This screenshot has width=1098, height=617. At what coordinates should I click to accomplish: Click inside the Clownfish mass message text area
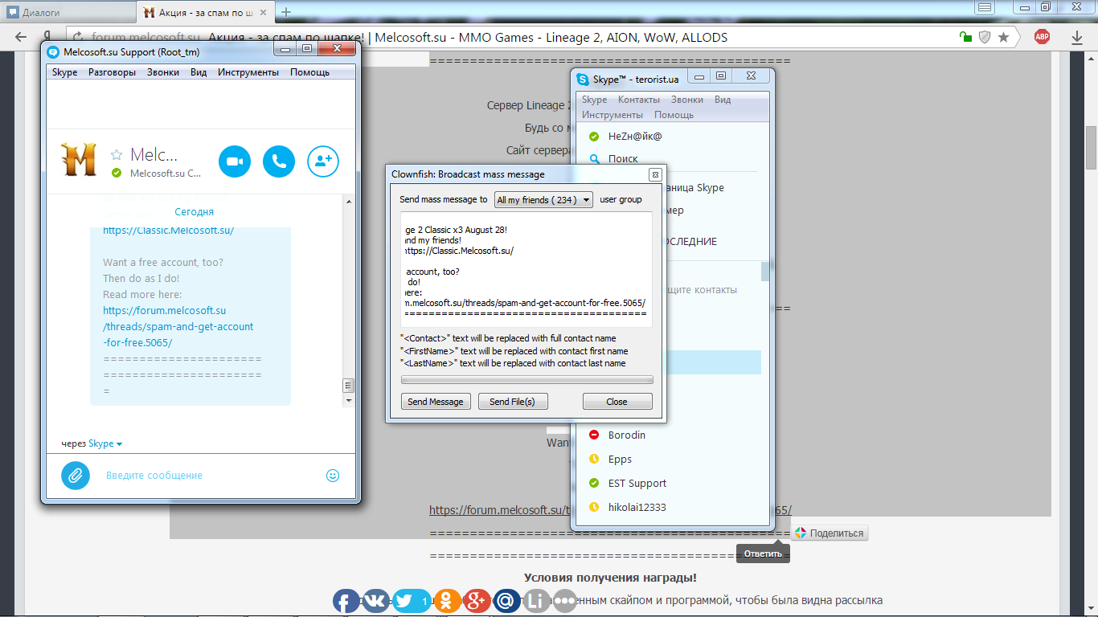point(526,269)
